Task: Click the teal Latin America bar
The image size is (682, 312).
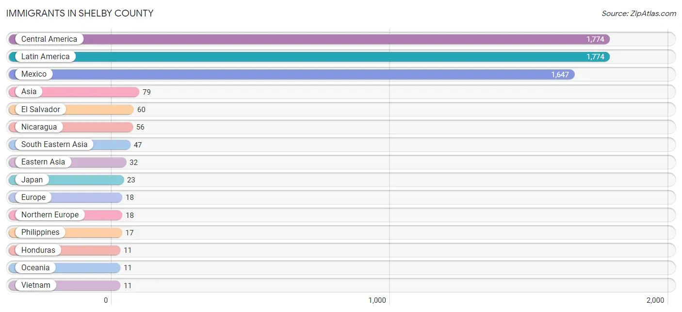Action: pos(309,57)
